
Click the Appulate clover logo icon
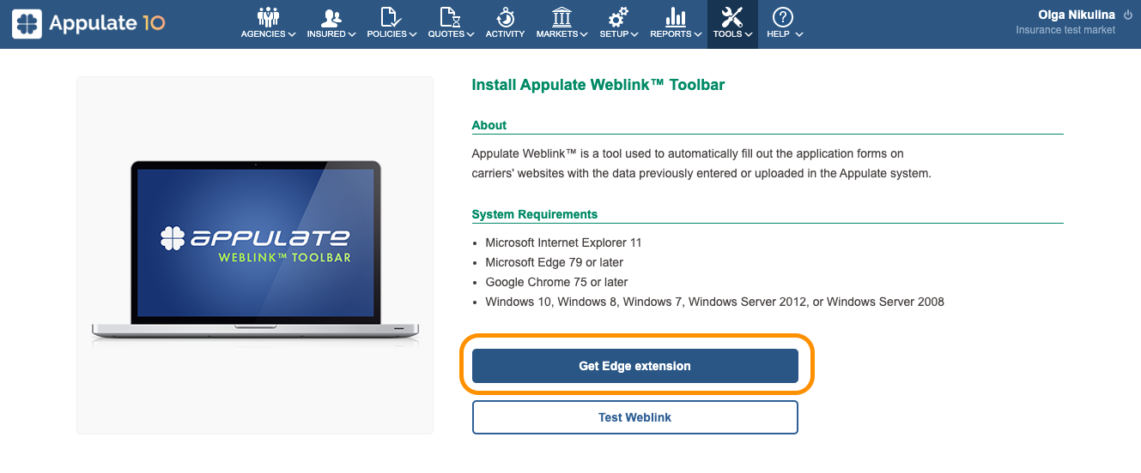pyautogui.click(x=27, y=23)
